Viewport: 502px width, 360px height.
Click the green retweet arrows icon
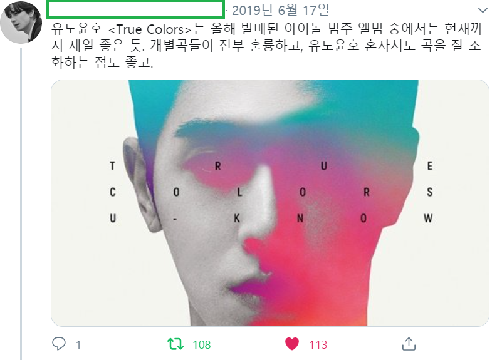pyautogui.click(x=175, y=344)
